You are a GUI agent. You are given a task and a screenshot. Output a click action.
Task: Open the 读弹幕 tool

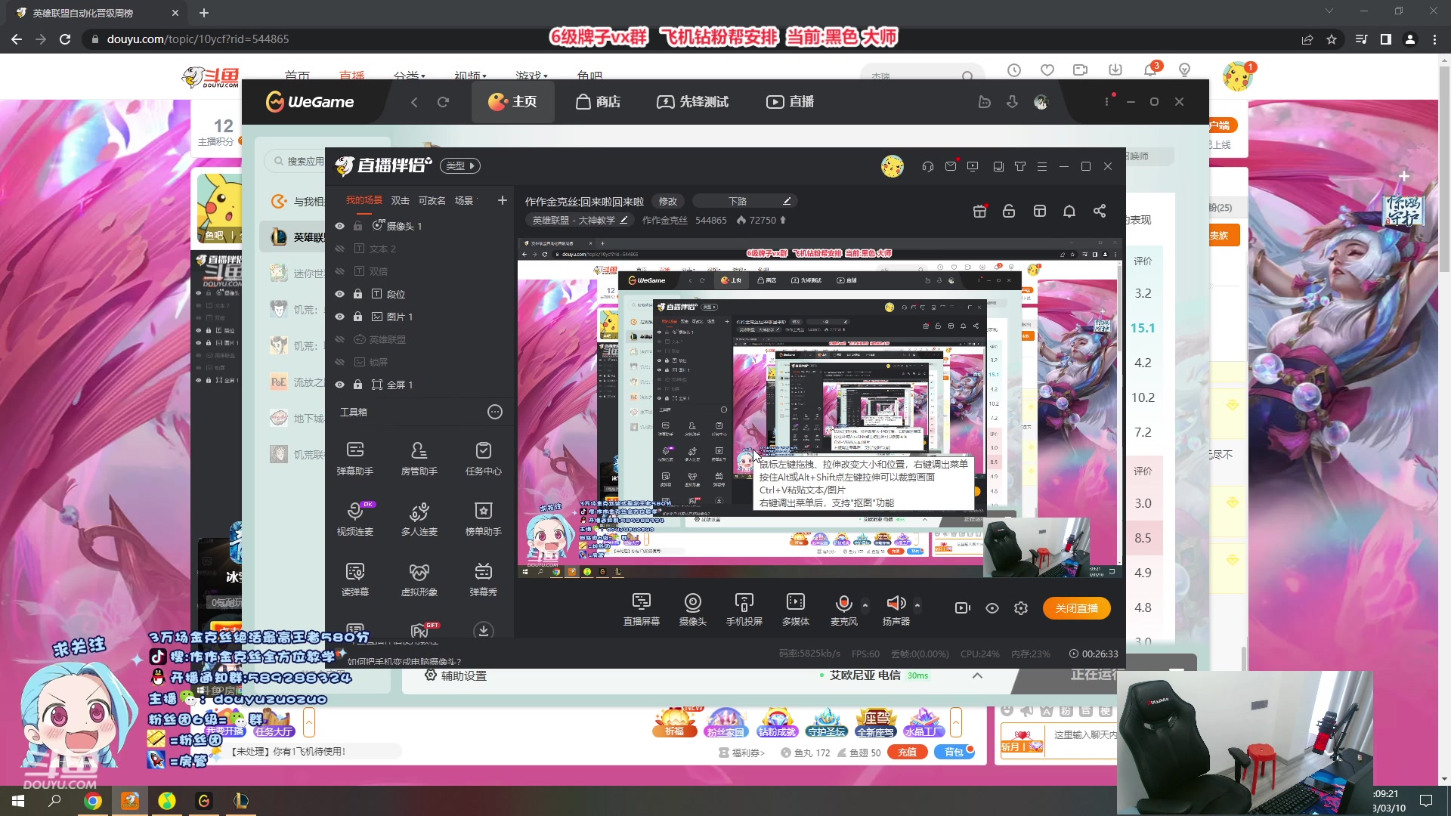click(354, 579)
